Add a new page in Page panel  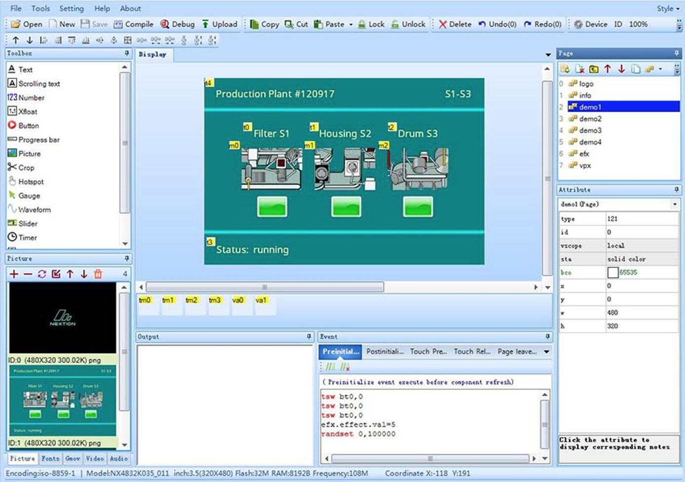[566, 69]
